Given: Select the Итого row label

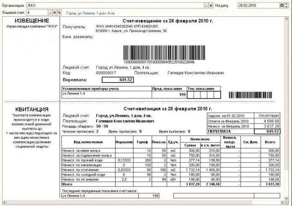Looking at the screenshot, I should click(67, 184).
